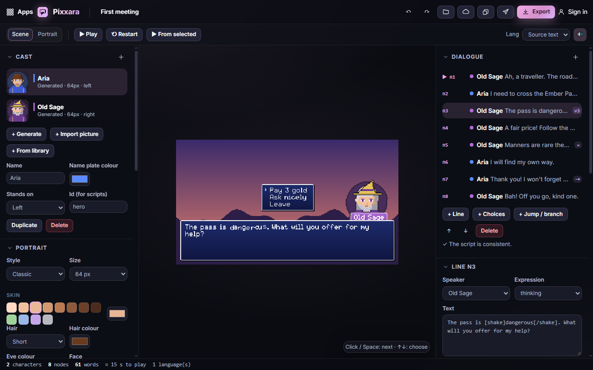Click the Export button
This screenshot has width=593, height=370.
536,12
